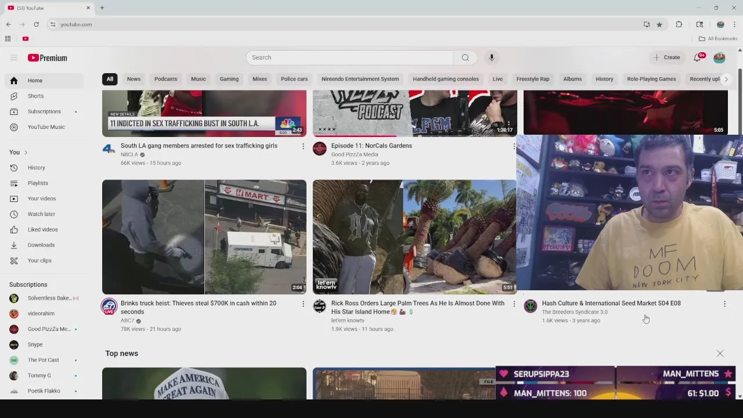This screenshot has width=743, height=418.
Task: Open browser extensions puzzle icon
Action: (679, 24)
